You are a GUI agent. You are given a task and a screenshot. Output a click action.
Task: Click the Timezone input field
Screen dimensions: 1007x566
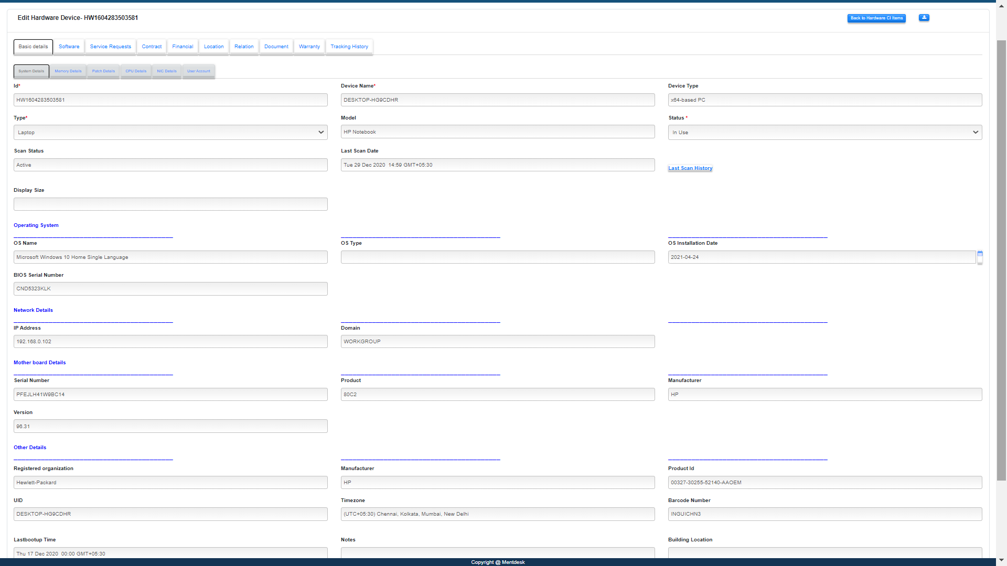pos(498,514)
